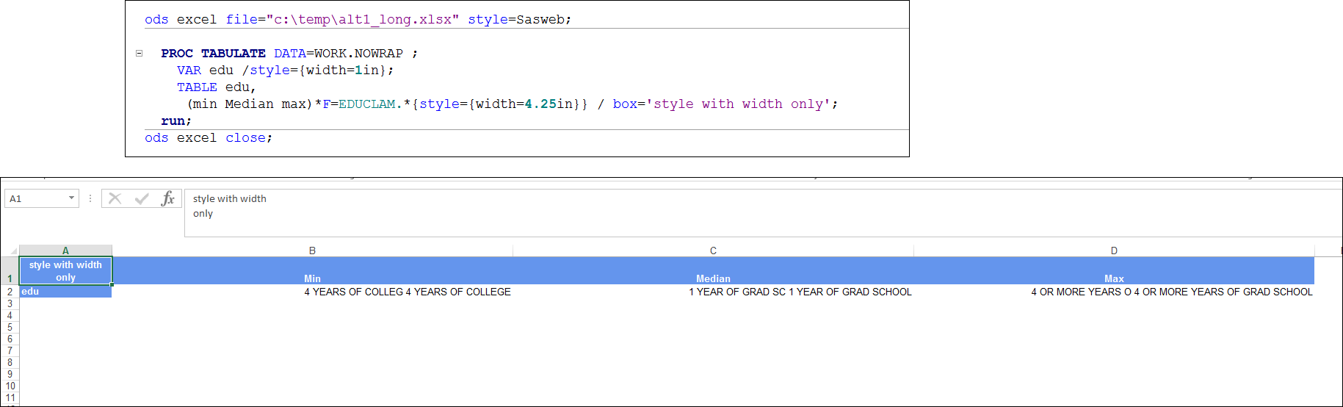Screen dimensions: 1343x407
Task: Select column B header
Action: 312,251
